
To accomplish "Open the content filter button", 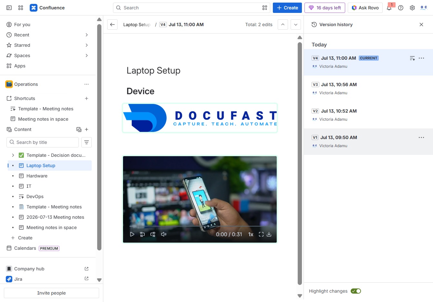I will [87, 142].
